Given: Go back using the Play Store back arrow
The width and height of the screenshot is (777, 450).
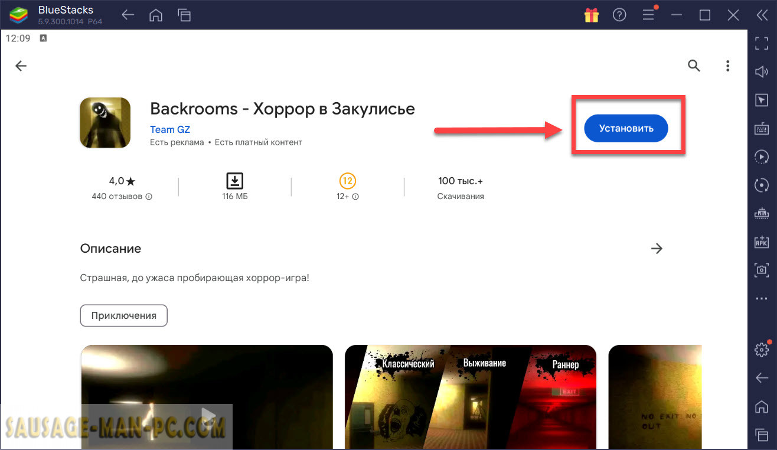Looking at the screenshot, I should (x=21, y=66).
